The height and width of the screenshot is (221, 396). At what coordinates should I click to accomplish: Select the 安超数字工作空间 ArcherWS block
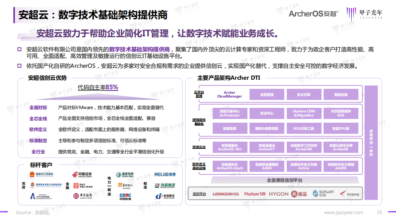[x=304, y=147]
